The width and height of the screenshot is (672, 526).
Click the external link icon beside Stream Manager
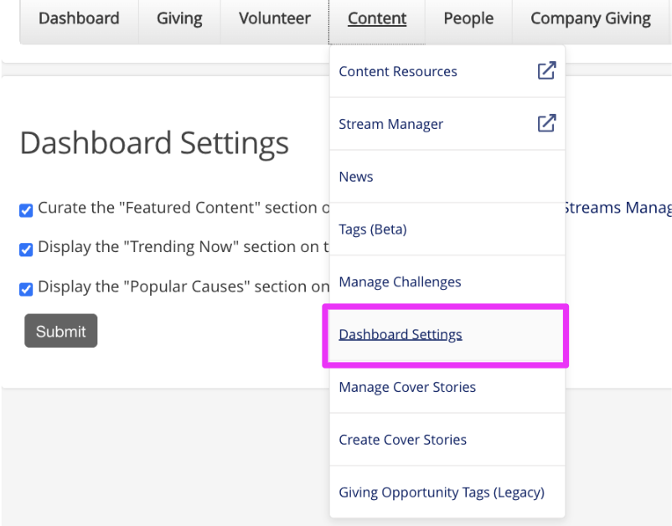click(x=547, y=123)
